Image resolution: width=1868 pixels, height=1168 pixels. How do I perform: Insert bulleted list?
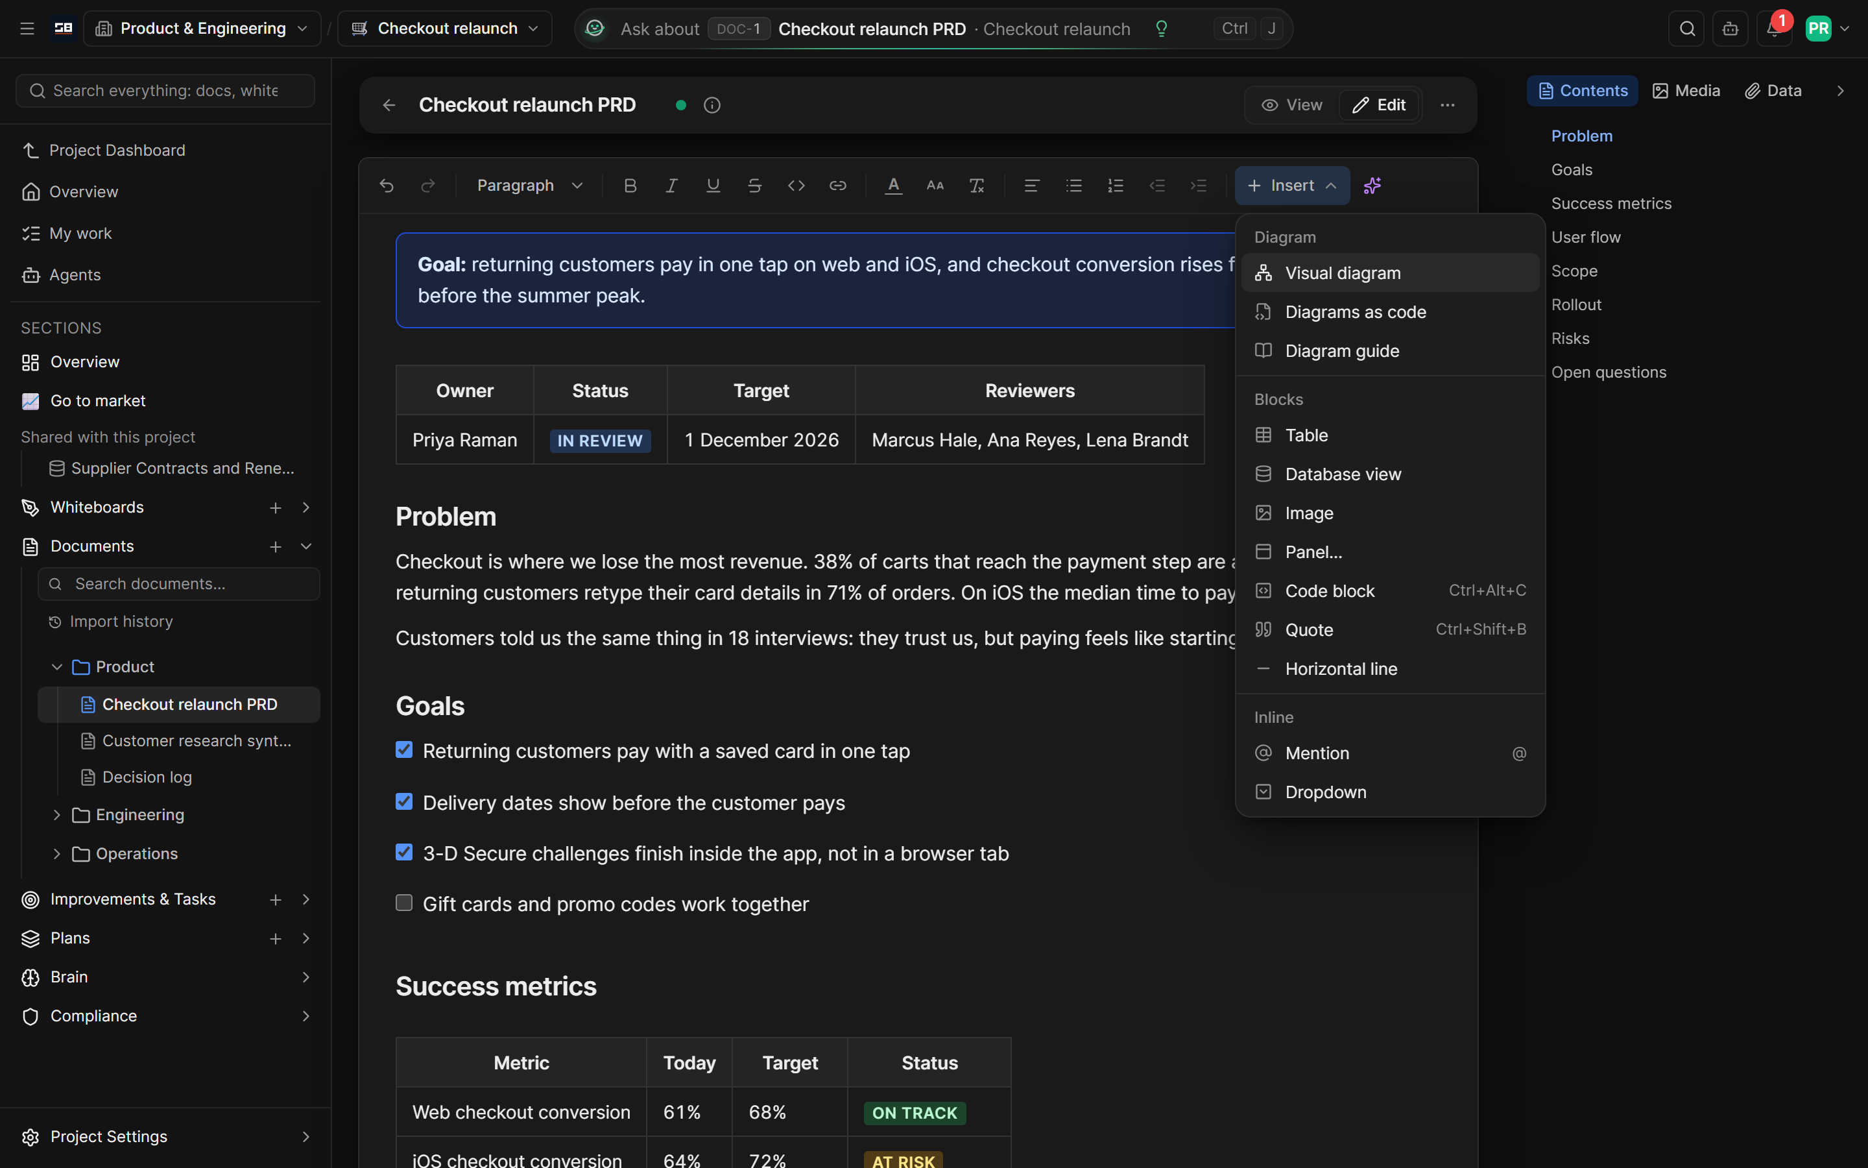pyautogui.click(x=1073, y=186)
